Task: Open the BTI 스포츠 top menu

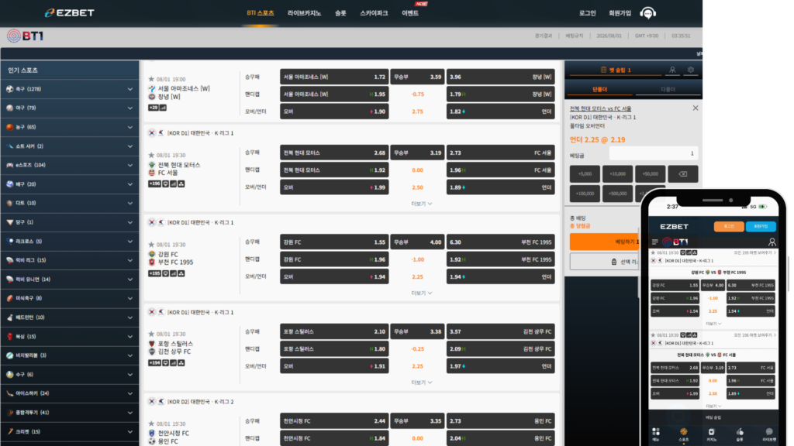Action: [x=261, y=13]
